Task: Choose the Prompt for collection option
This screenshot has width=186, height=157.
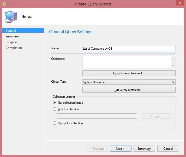Action: [55, 123]
